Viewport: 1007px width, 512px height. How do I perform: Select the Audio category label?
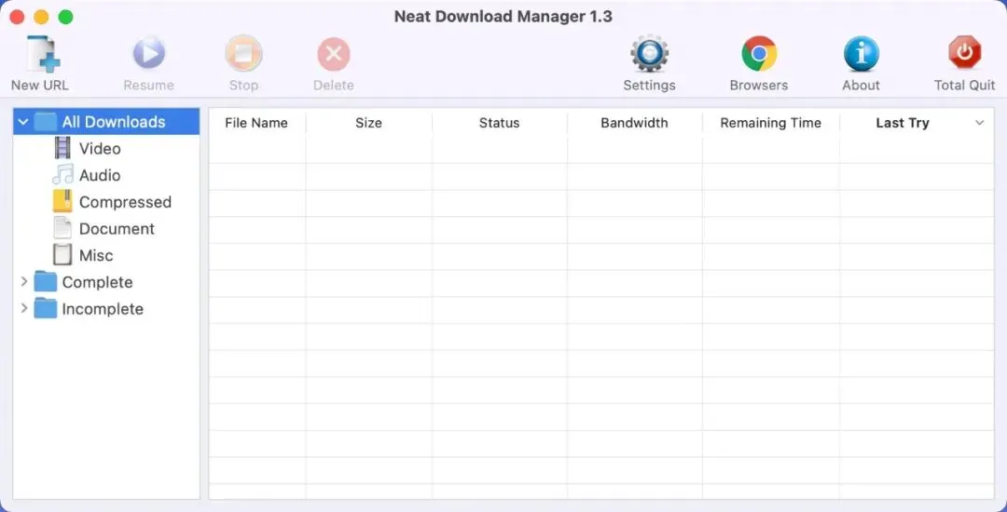click(100, 175)
